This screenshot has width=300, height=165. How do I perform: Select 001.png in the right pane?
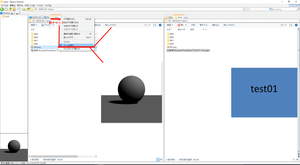[173, 47]
